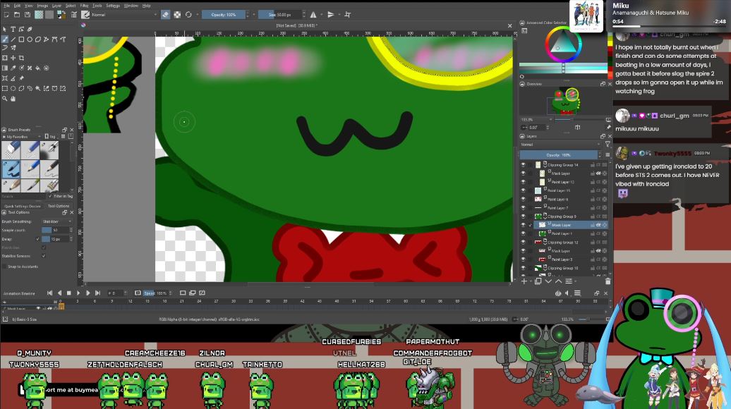
Task: Jump to the first animation frame
Action: 49,293
